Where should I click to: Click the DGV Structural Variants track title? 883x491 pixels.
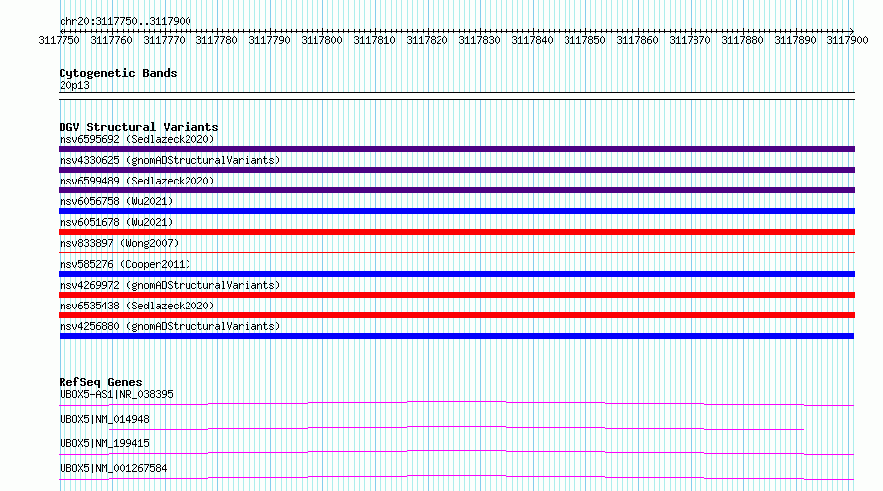coord(139,127)
